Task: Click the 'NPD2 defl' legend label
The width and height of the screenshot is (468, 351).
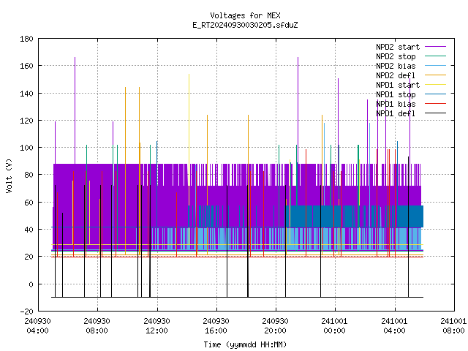Action: tap(396, 75)
